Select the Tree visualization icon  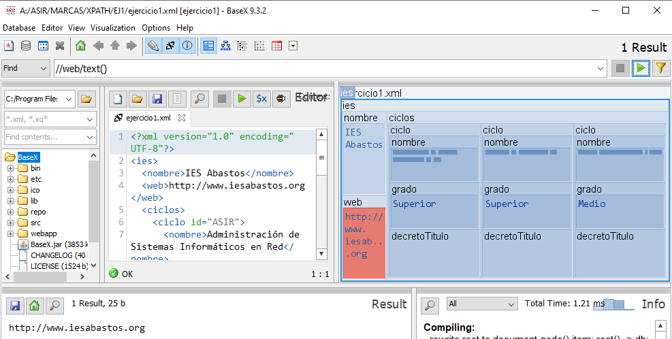click(x=225, y=46)
